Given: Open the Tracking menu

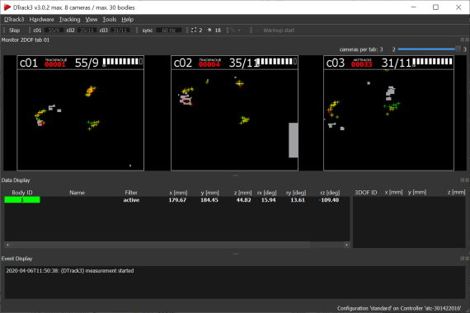Looking at the screenshot, I should coord(69,20).
